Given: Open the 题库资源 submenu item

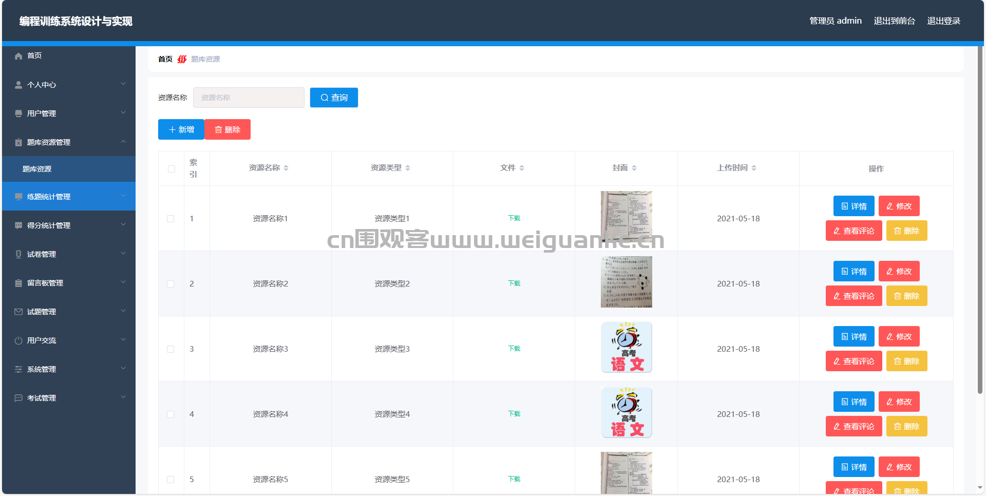Looking at the screenshot, I should coord(69,169).
